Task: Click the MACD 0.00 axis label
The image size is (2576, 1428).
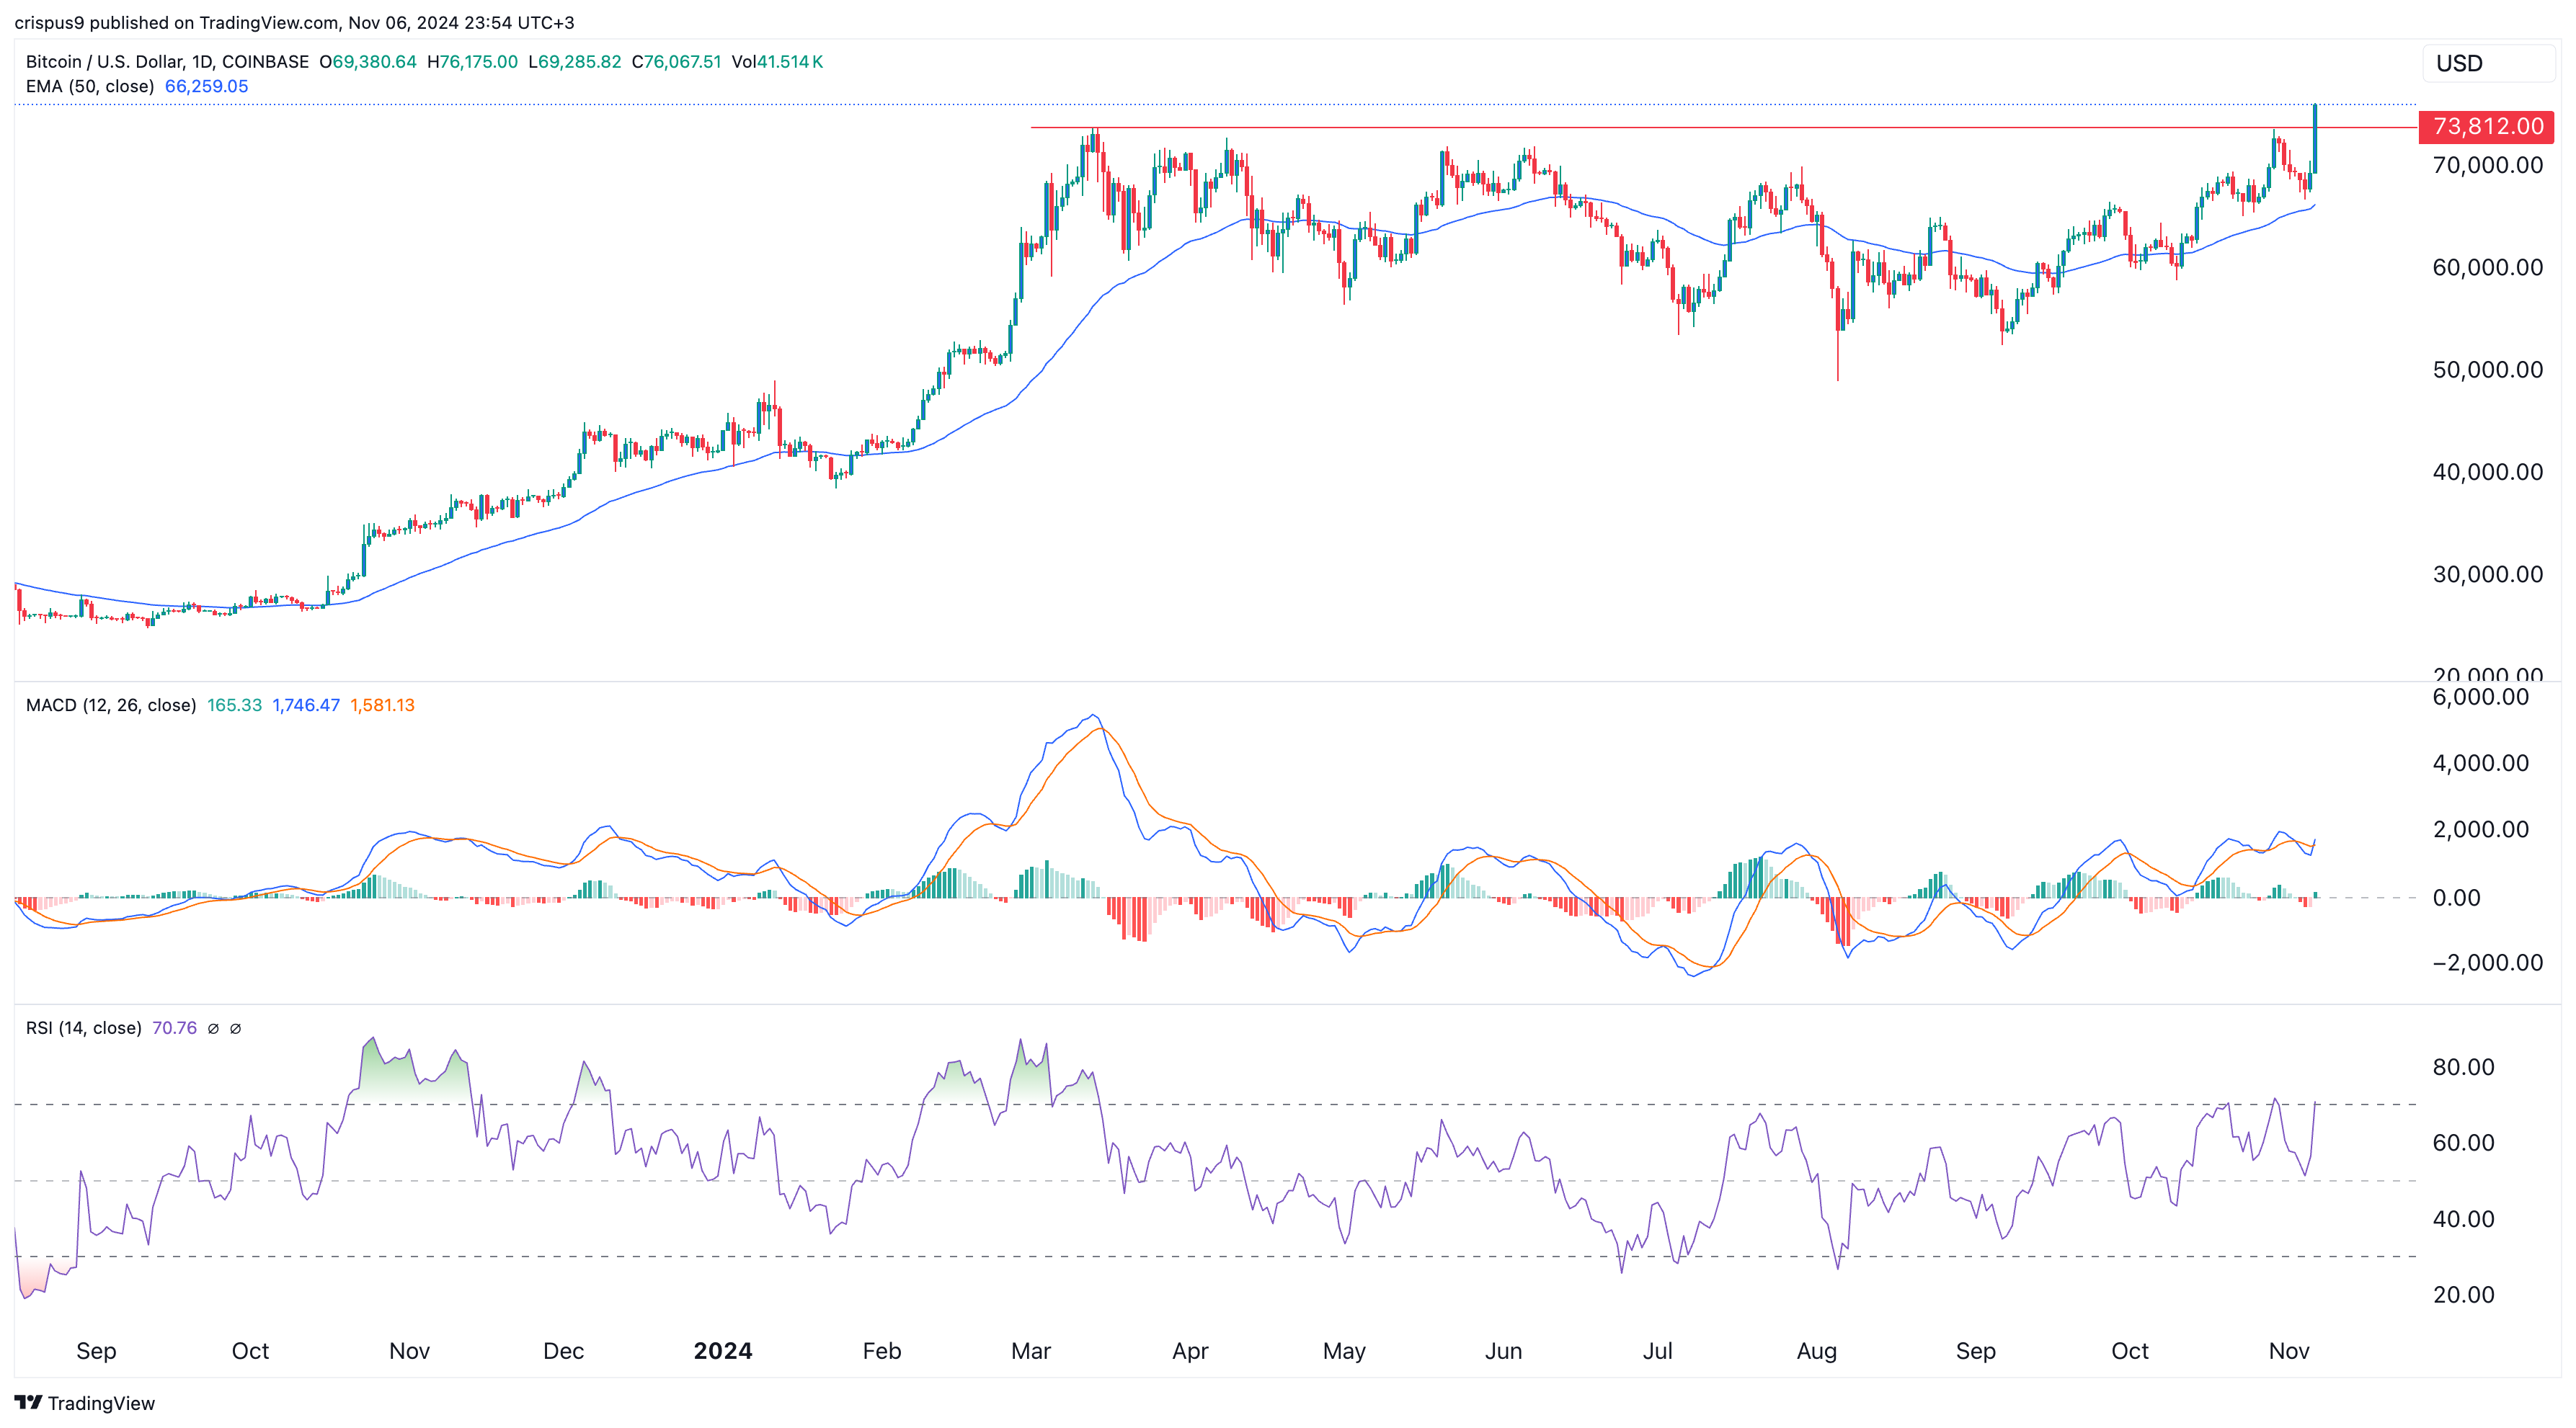Action: (x=2456, y=898)
